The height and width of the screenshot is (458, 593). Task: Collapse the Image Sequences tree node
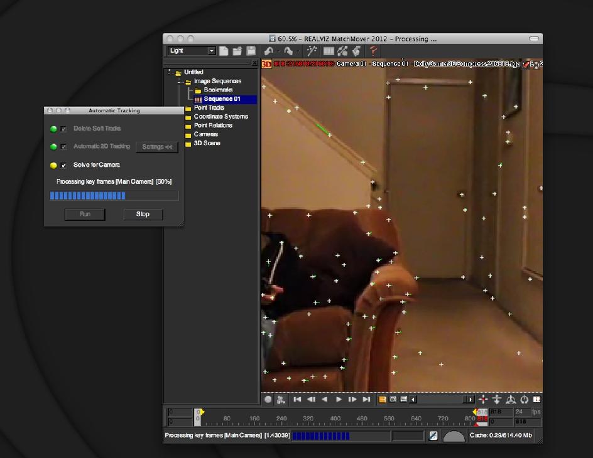(x=180, y=81)
